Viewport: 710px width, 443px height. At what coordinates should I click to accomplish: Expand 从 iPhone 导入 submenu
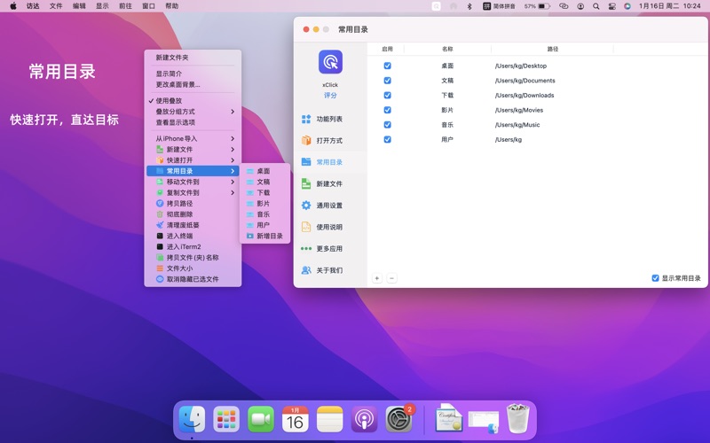[193, 139]
